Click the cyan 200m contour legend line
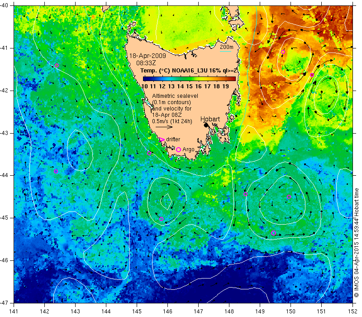This screenshot has height=317, width=362. [225, 51]
